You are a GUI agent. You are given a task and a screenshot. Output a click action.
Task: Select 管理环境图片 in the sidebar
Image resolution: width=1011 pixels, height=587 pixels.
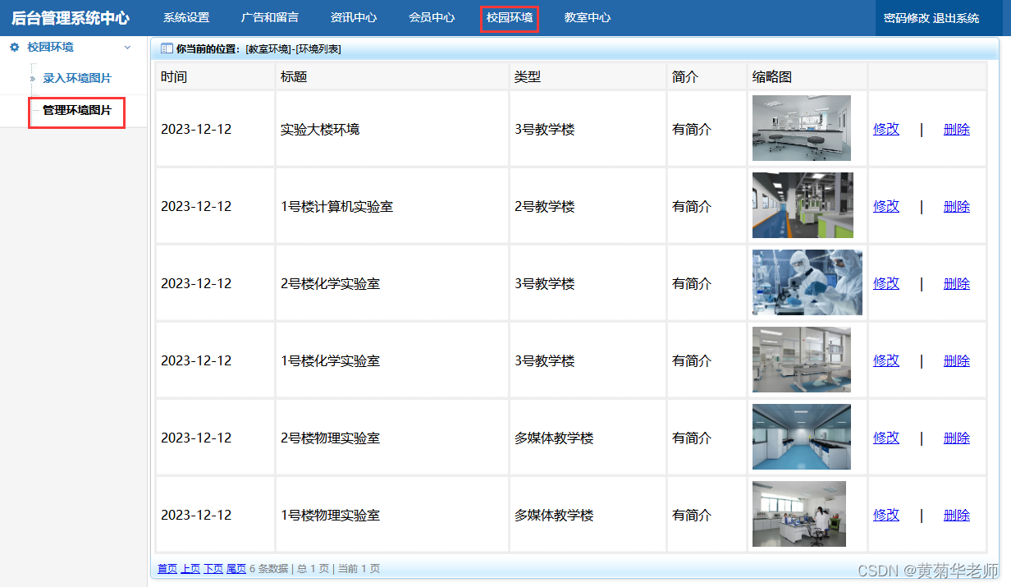tap(76, 112)
